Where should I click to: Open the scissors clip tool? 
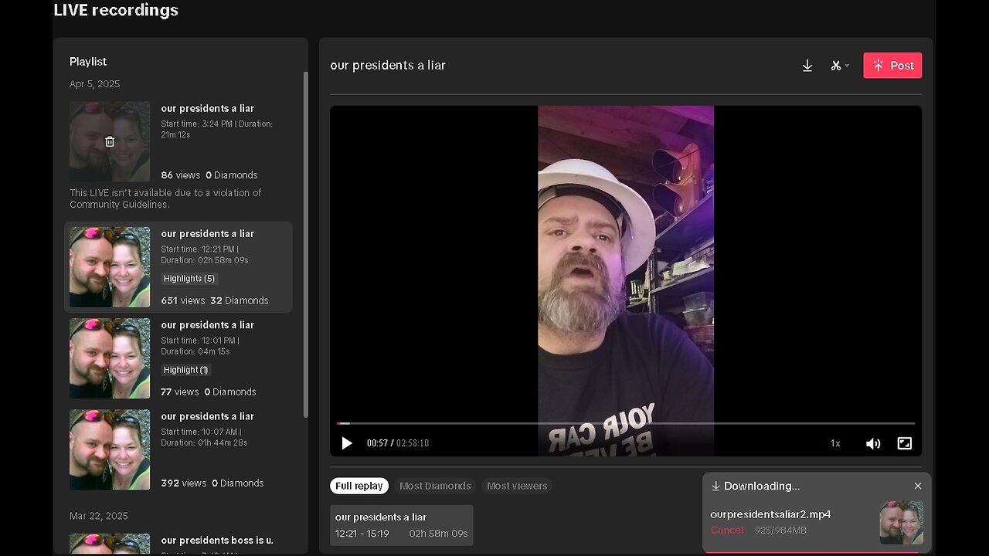[x=835, y=66]
